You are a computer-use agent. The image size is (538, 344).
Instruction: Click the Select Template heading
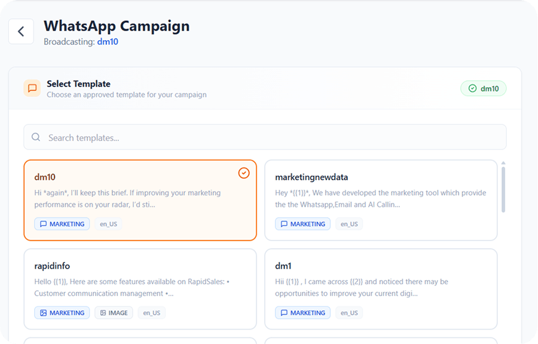[78, 84]
